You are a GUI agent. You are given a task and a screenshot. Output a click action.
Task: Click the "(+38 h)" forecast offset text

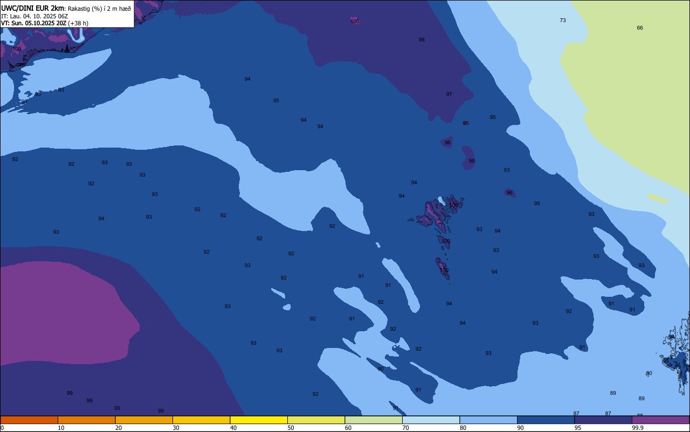(78, 23)
